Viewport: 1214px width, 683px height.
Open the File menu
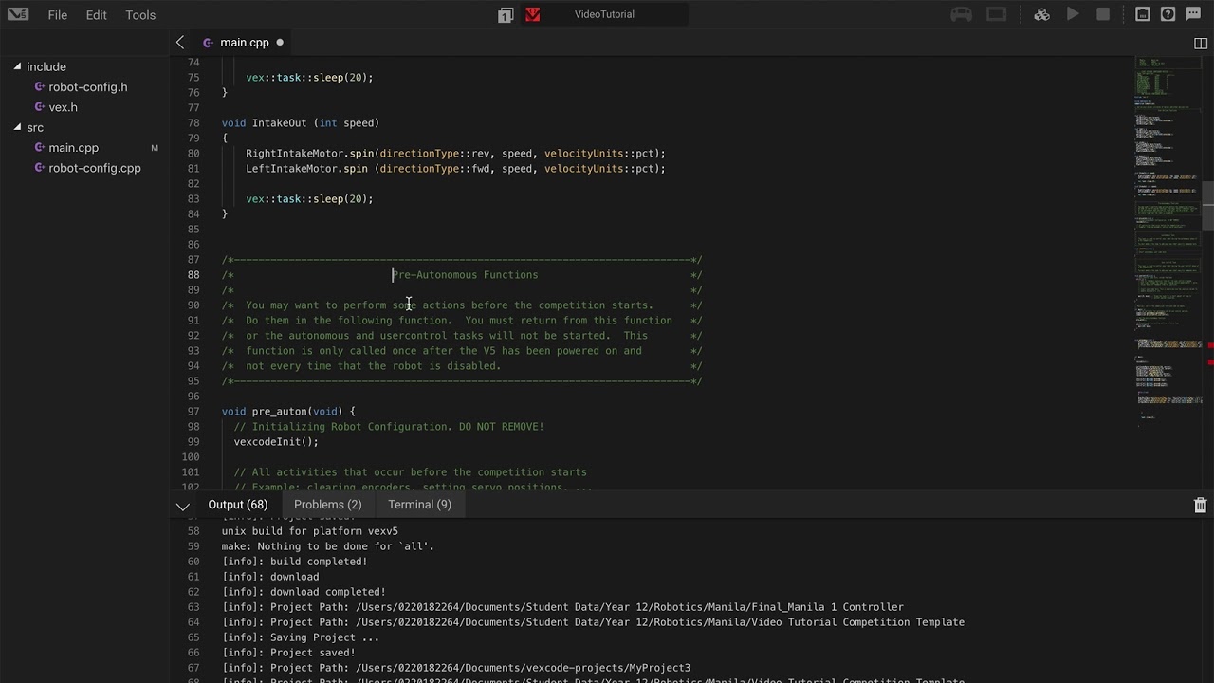57,15
